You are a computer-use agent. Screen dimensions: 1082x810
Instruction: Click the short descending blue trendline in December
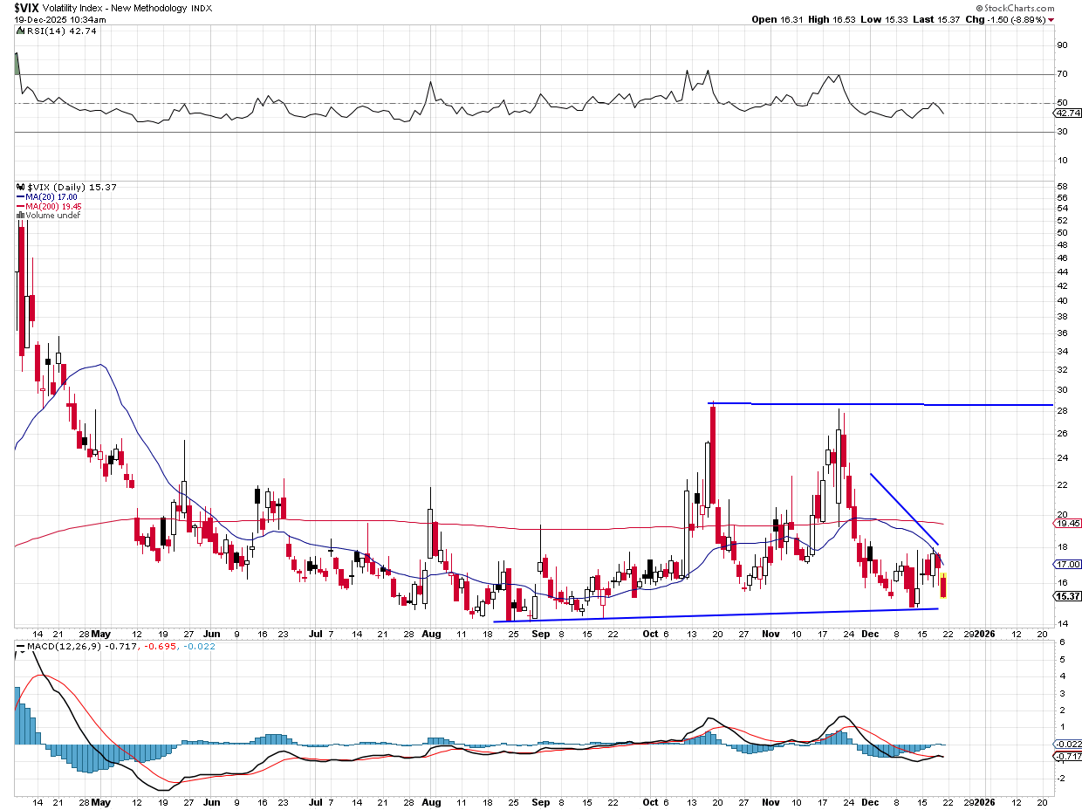904,509
